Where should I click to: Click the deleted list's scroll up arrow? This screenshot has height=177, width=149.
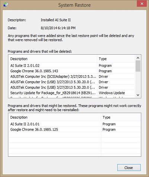pos(138,58)
